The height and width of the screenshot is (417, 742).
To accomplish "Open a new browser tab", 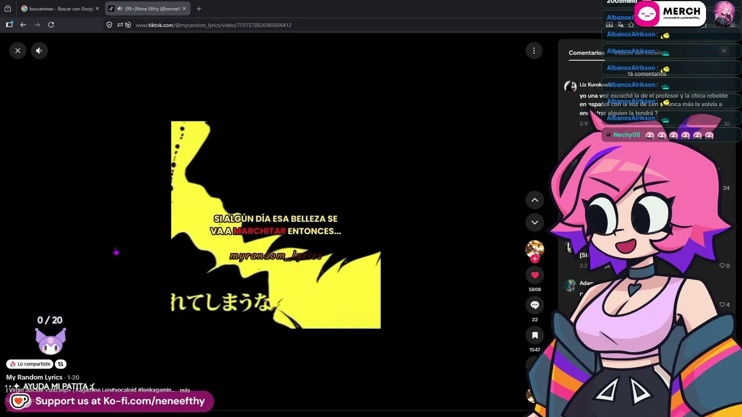I will coord(199,9).
